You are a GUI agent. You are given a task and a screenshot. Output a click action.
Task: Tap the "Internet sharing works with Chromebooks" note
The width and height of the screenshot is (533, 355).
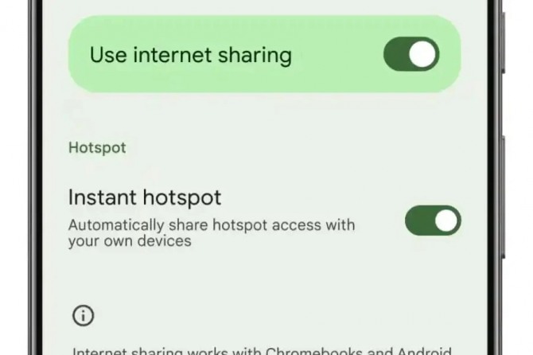pyautogui.click(x=262, y=351)
